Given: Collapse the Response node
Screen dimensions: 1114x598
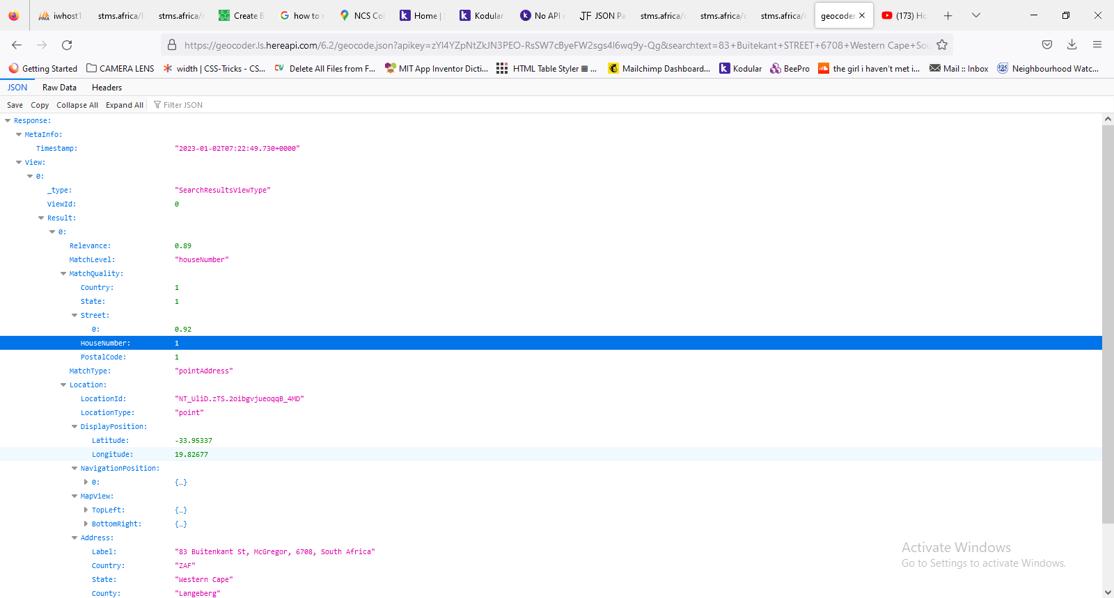Looking at the screenshot, I should (8, 121).
